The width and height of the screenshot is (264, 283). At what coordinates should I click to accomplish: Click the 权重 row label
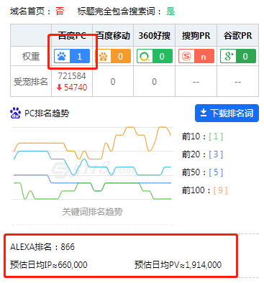pyautogui.click(x=31, y=57)
